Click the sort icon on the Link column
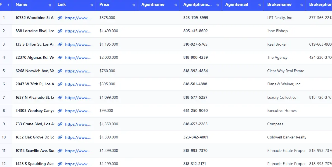This screenshot has height=167, width=332. point(91,4)
